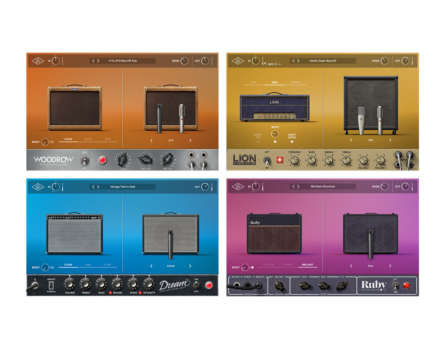Click previous arrow beside the Oxford cabinet
This screenshot has width=445, height=349.
pos(151,266)
